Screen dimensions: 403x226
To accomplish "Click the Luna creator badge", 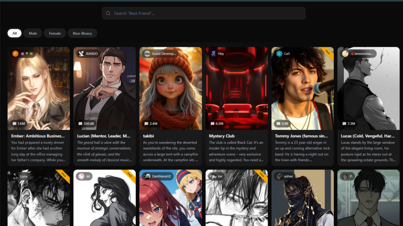I will point(20,176).
